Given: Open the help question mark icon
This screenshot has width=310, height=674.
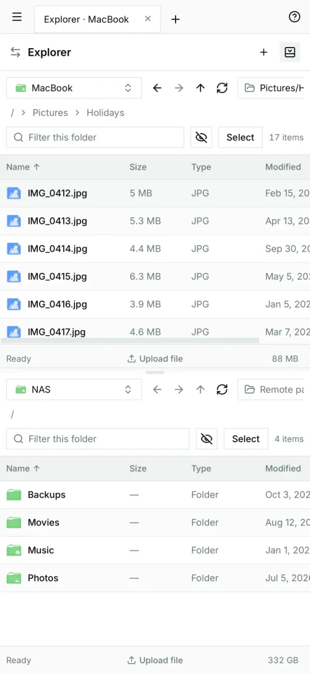Looking at the screenshot, I should pyautogui.click(x=294, y=17).
